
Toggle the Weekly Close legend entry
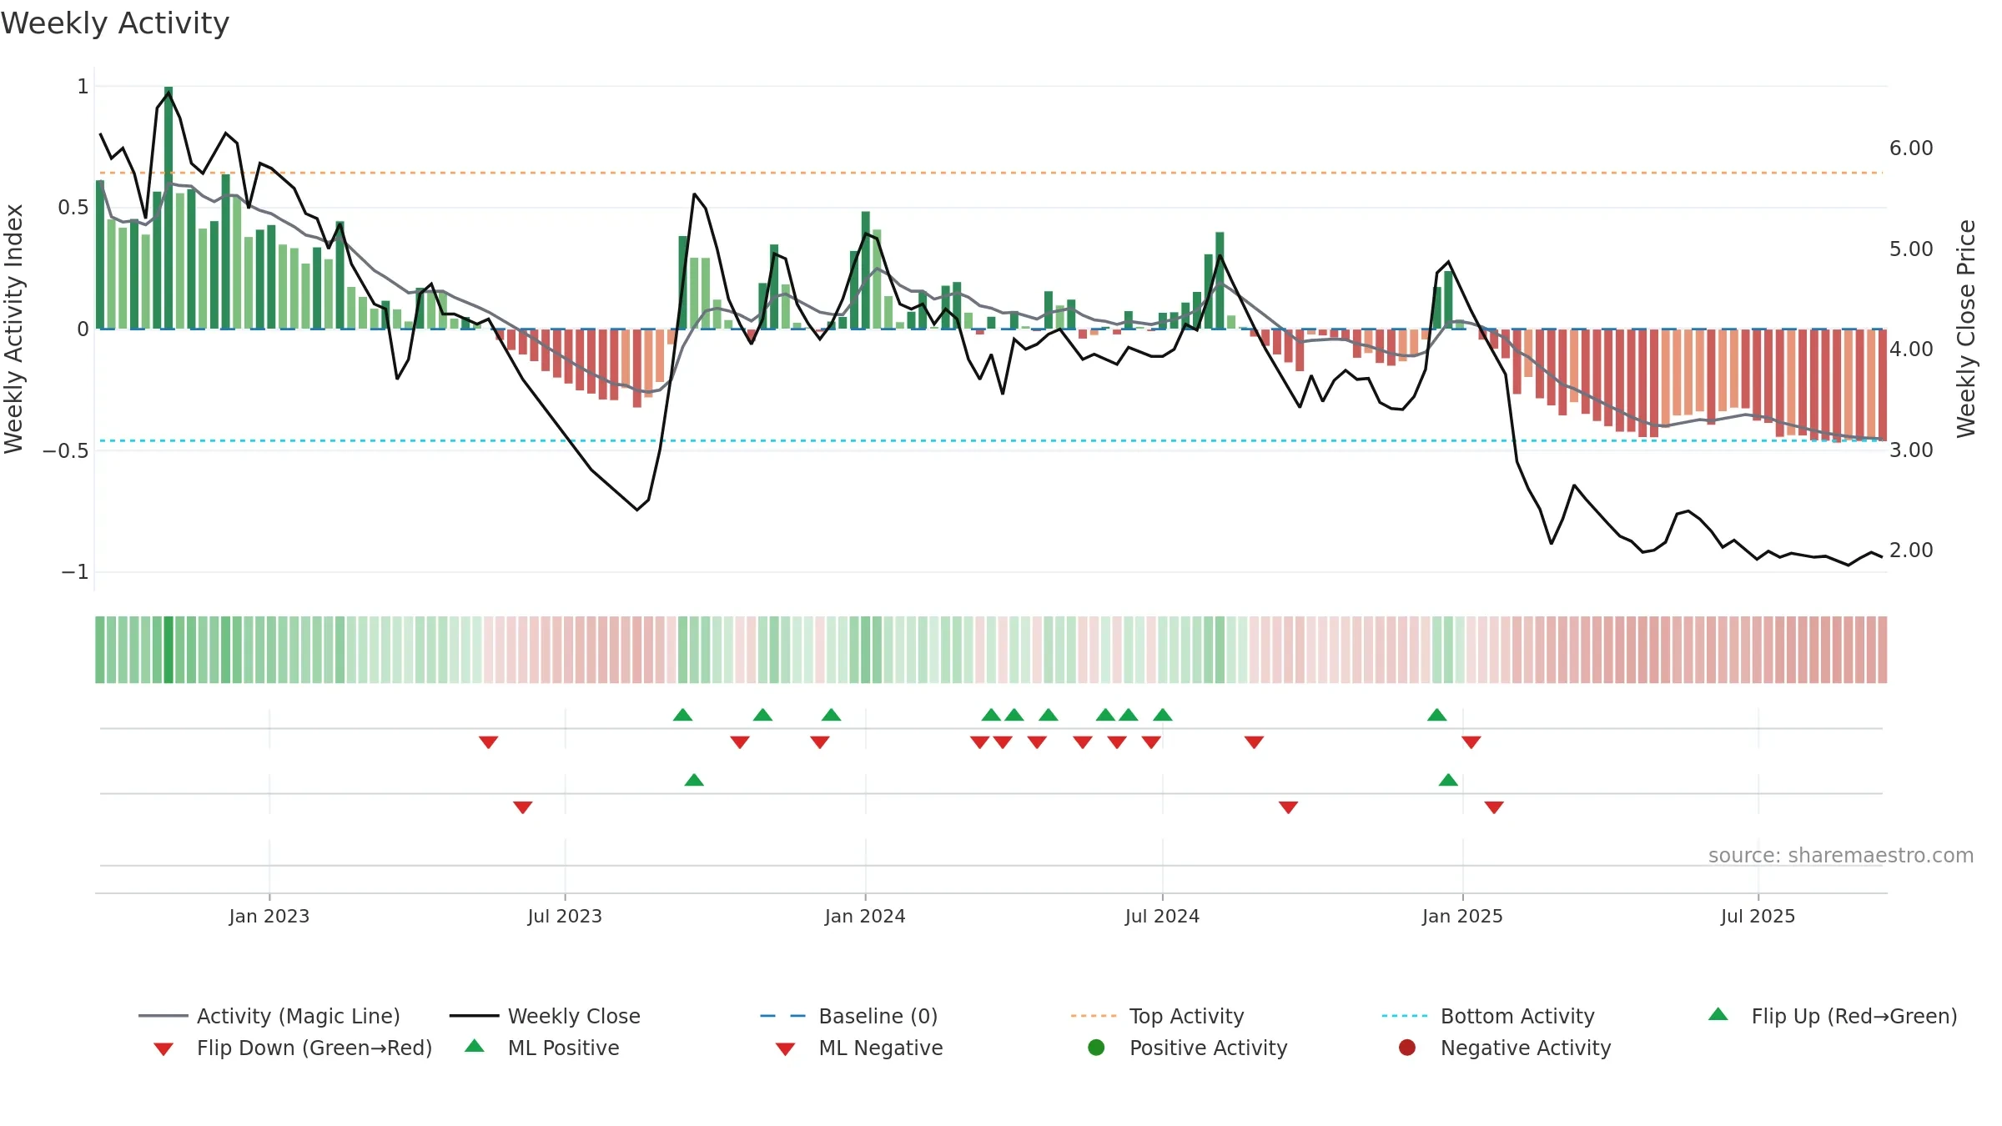(x=545, y=1016)
